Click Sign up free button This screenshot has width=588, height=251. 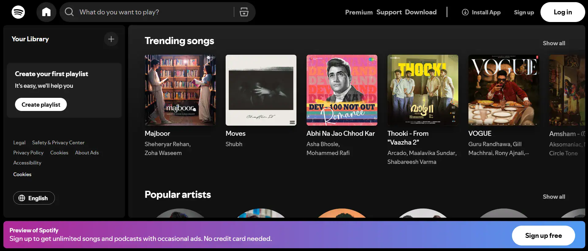click(543, 236)
